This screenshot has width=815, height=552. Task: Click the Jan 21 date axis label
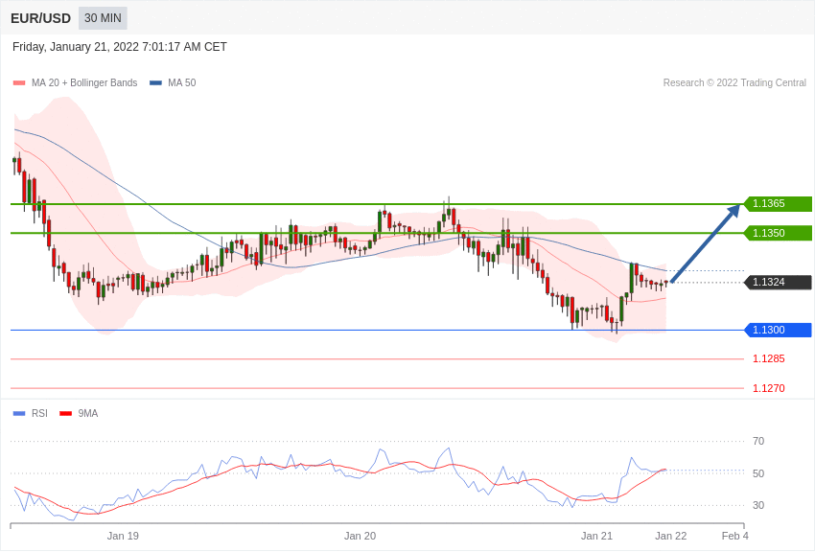tap(596, 536)
